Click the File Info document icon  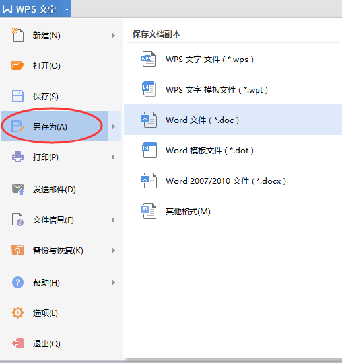(x=18, y=220)
